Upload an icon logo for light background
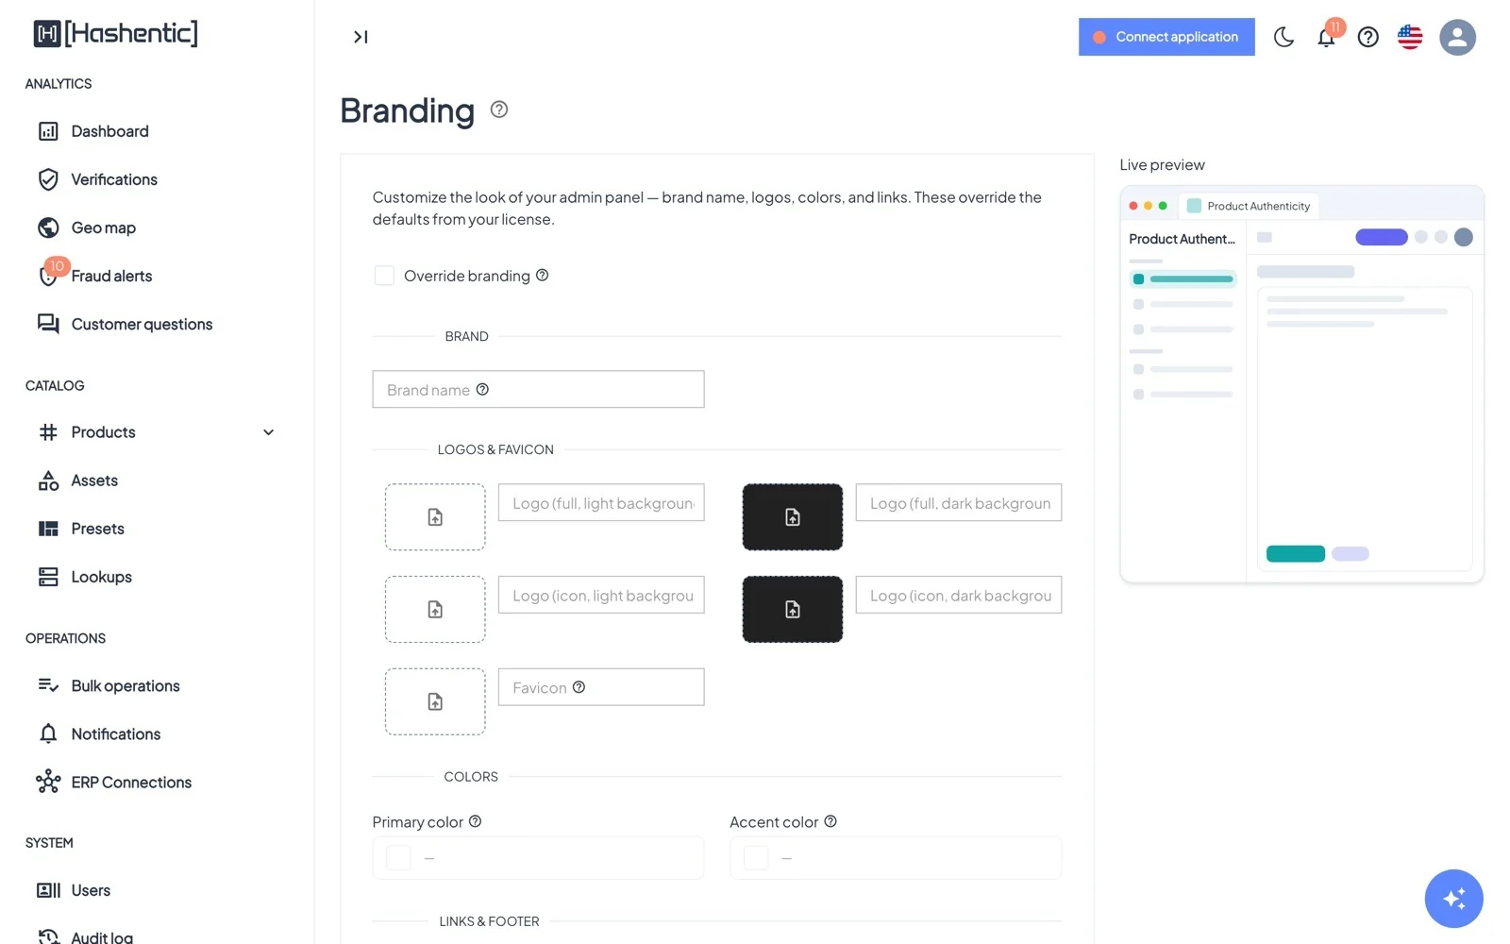 click(x=435, y=610)
